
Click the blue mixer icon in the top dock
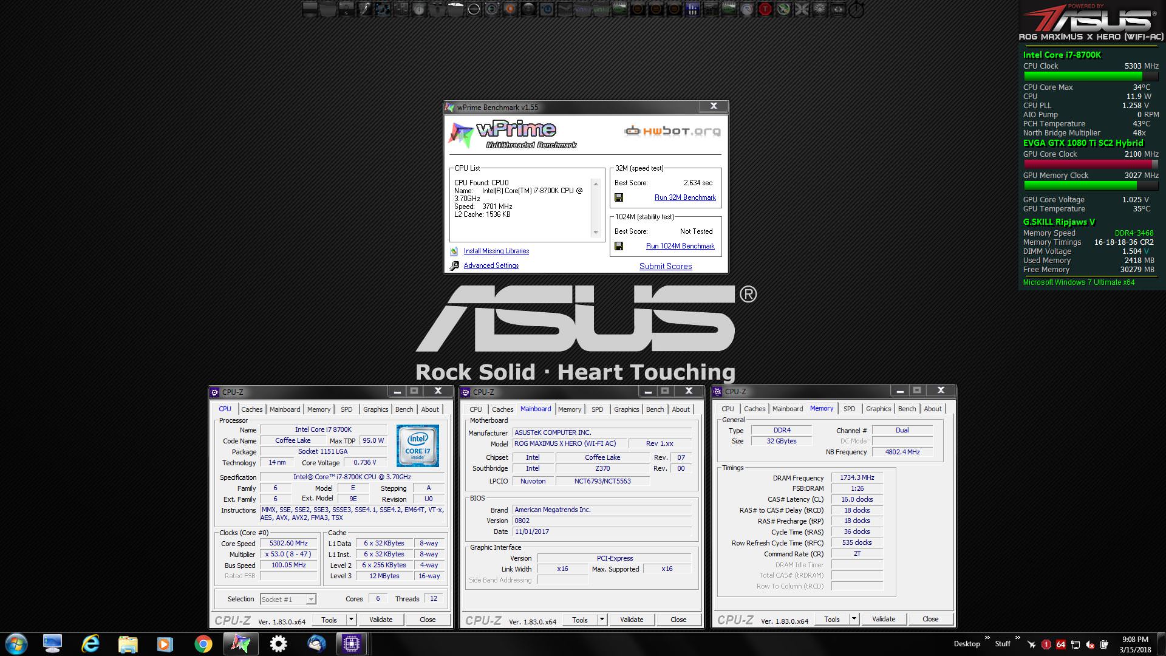pos(692,9)
